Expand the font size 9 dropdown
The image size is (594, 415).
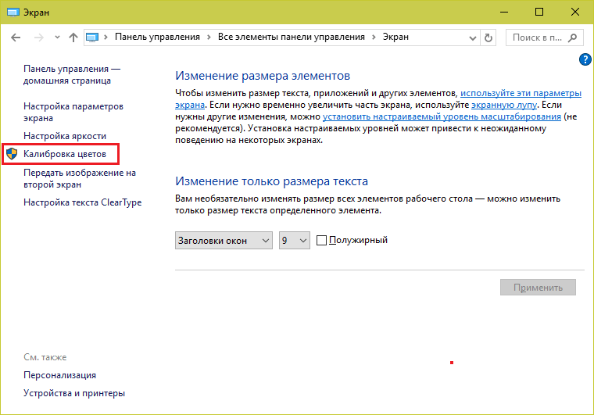[295, 241]
